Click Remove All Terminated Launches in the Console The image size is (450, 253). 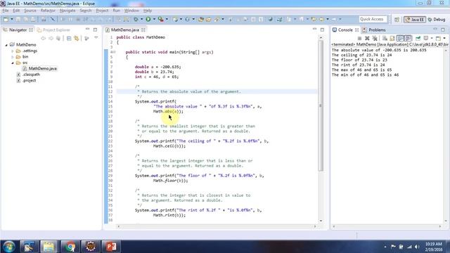[x=375, y=38]
